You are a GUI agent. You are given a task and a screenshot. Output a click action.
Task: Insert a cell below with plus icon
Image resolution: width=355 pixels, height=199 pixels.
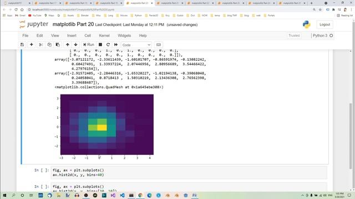[31, 45]
